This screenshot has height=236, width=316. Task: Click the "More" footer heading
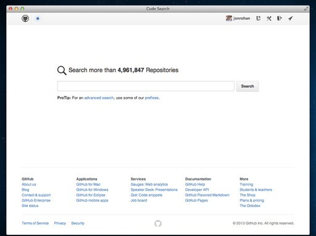pyautogui.click(x=244, y=179)
